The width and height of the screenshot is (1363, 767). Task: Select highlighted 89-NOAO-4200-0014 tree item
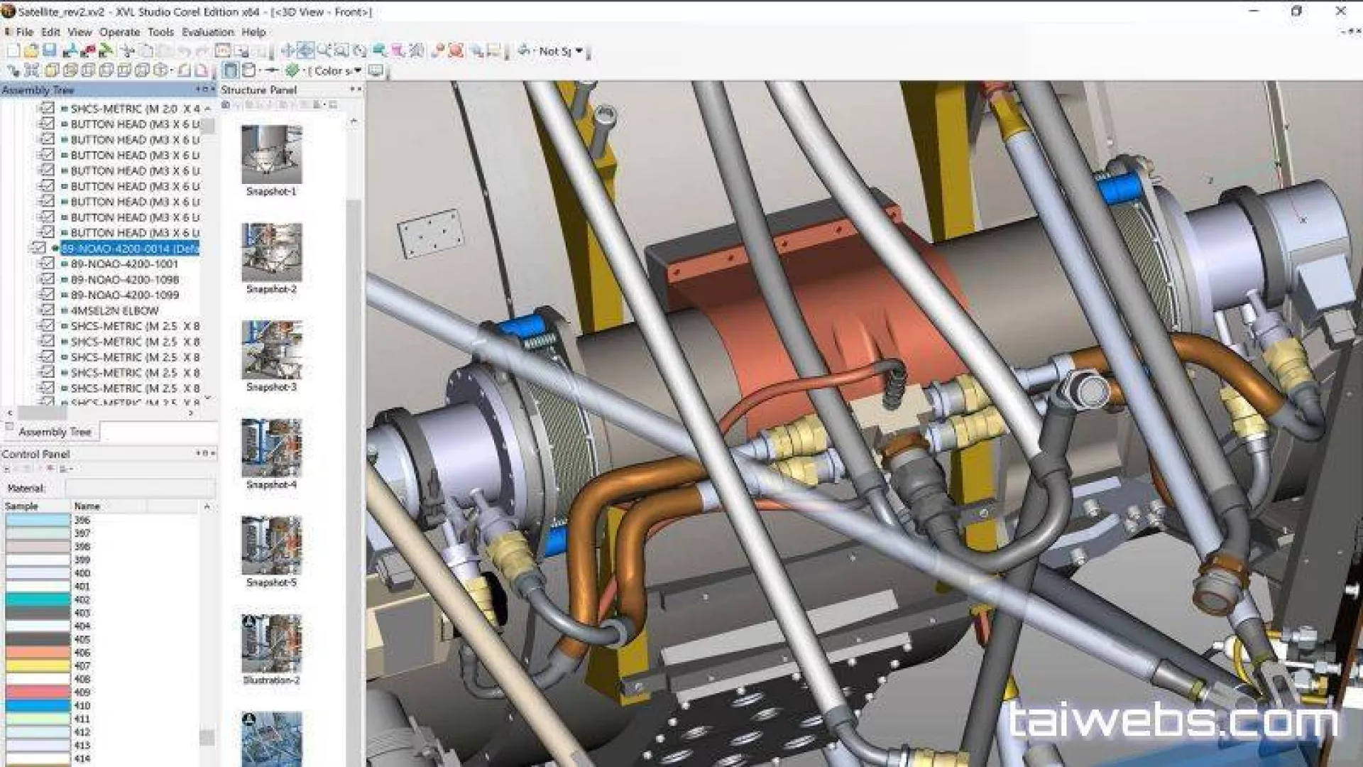pos(130,249)
